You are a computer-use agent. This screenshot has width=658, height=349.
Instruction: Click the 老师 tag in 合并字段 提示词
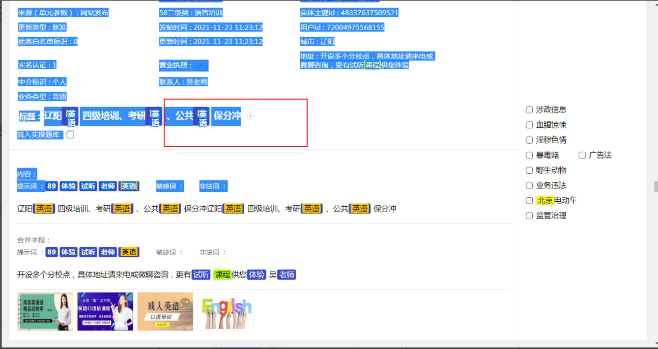point(107,252)
